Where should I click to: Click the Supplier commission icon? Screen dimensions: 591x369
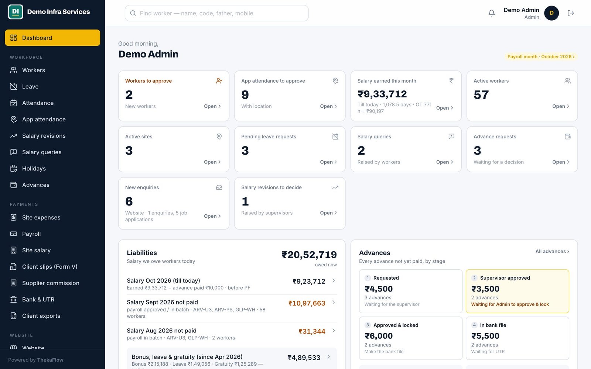[x=14, y=283]
